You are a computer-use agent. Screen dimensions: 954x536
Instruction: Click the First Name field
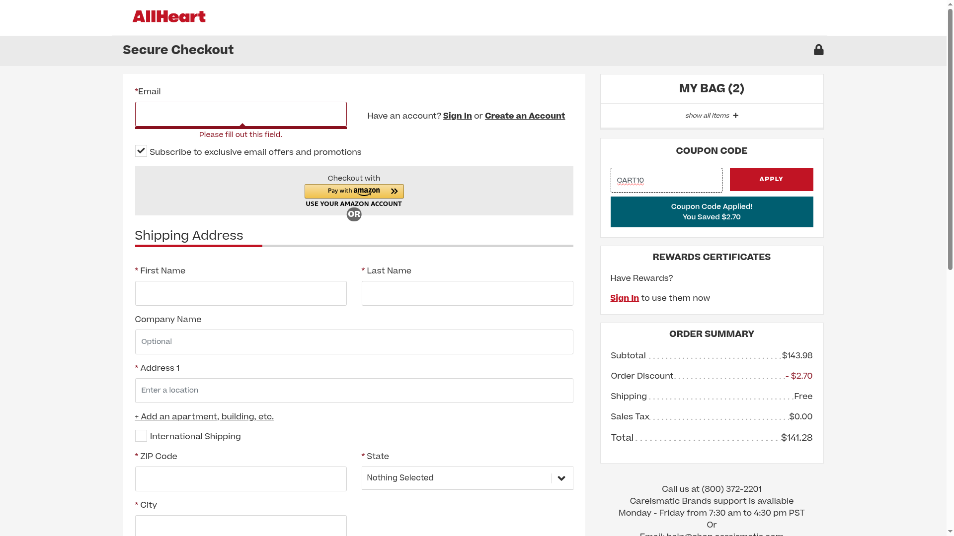click(x=240, y=293)
